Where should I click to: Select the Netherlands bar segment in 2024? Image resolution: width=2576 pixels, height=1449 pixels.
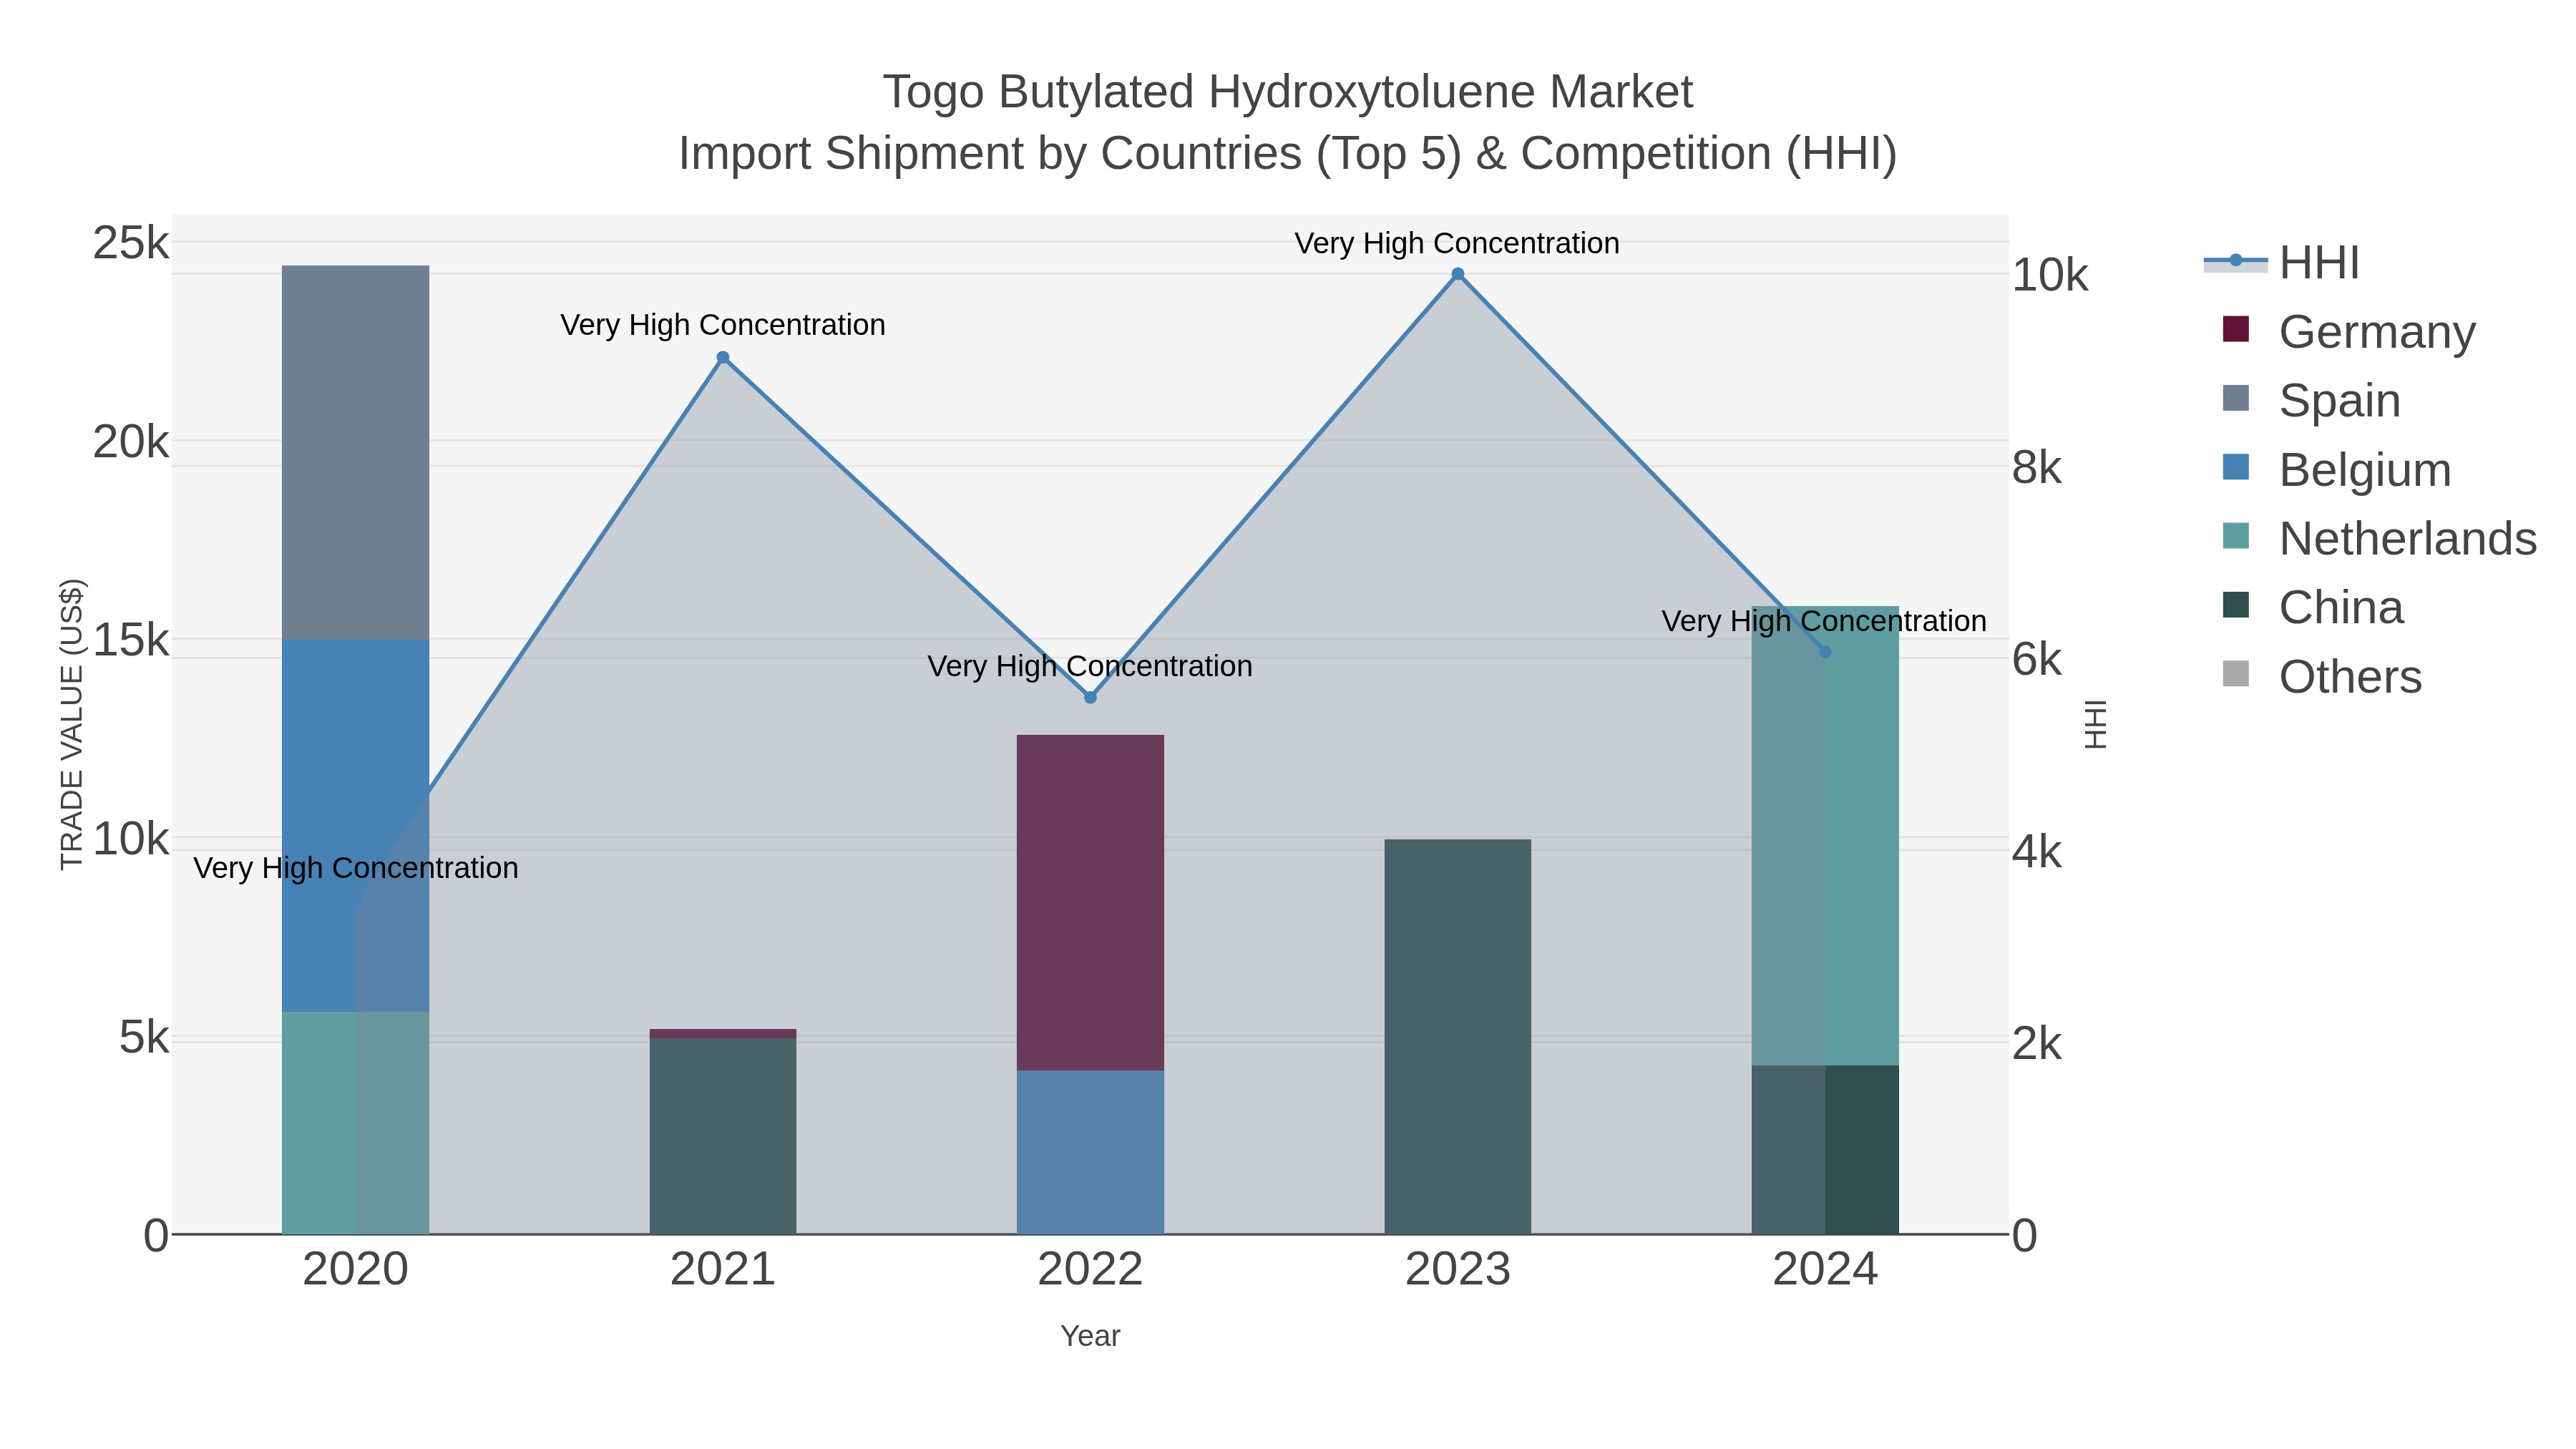click(x=1825, y=835)
